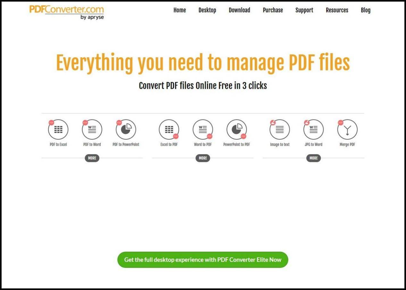This screenshot has height=290, width=406.
Task: Click the 'Image to text' text label
Action: (280, 145)
